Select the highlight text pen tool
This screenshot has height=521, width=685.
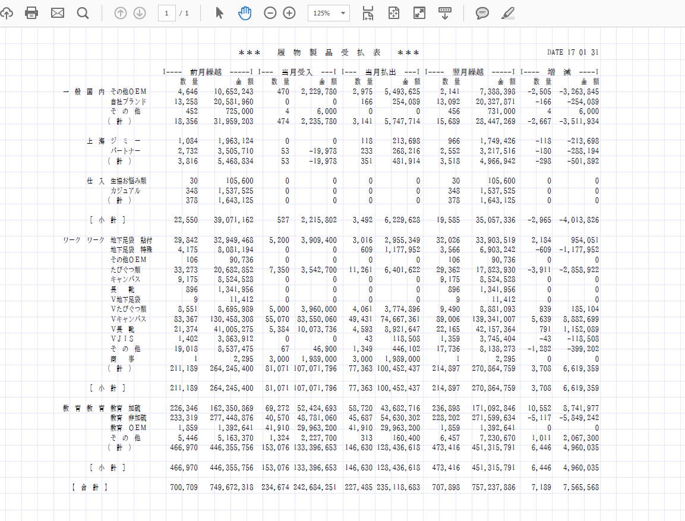pyautogui.click(x=508, y=13)
